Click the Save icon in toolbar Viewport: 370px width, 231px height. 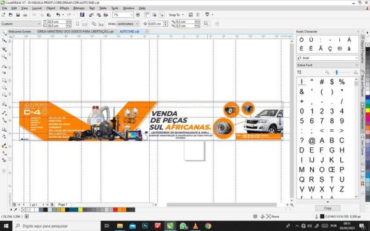click(x=18, y=15)
